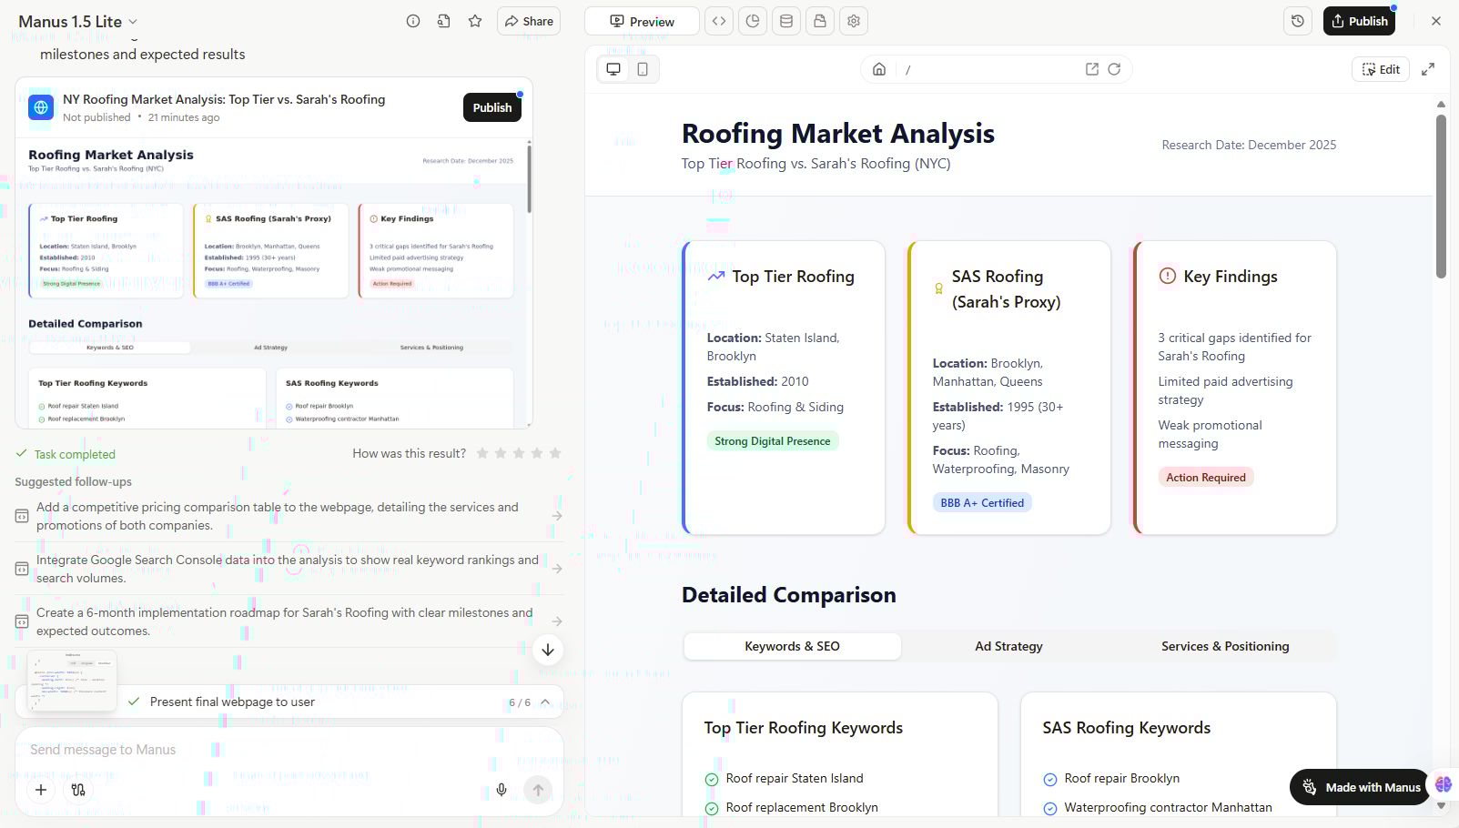Rate the result five stars
Screen dimensions: 1459x828
[555, 453]
